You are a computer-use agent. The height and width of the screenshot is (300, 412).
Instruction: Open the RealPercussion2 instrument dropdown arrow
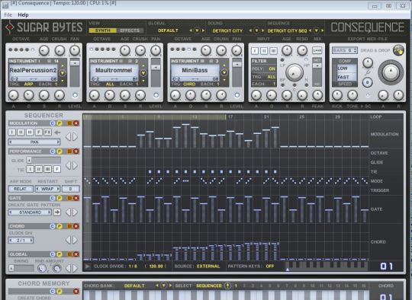(x=63, y=72)
